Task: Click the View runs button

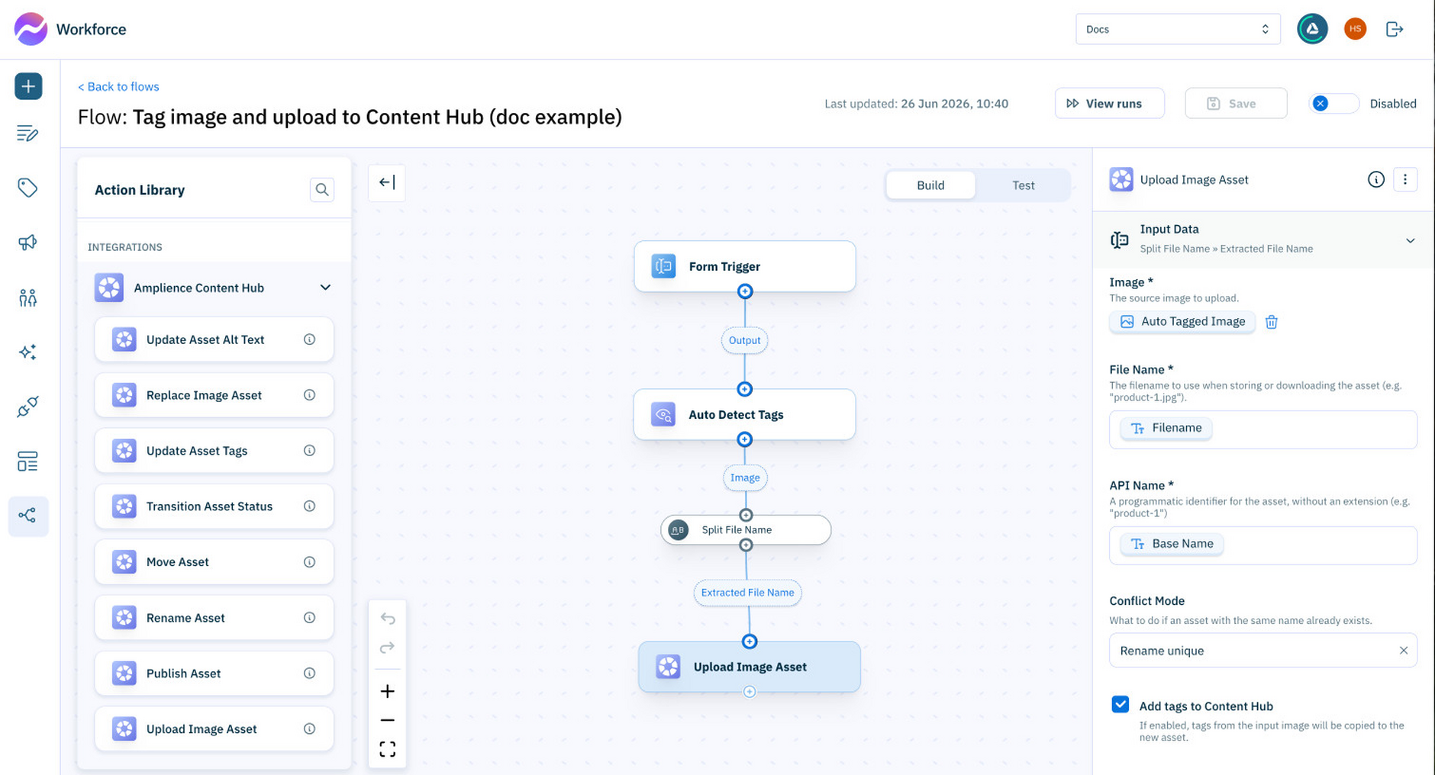Action: (1109, 104)
